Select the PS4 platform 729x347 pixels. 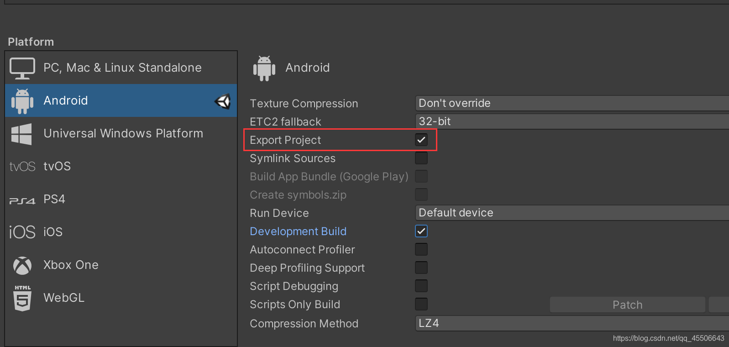pyautogui.click(x=121, y=199)
